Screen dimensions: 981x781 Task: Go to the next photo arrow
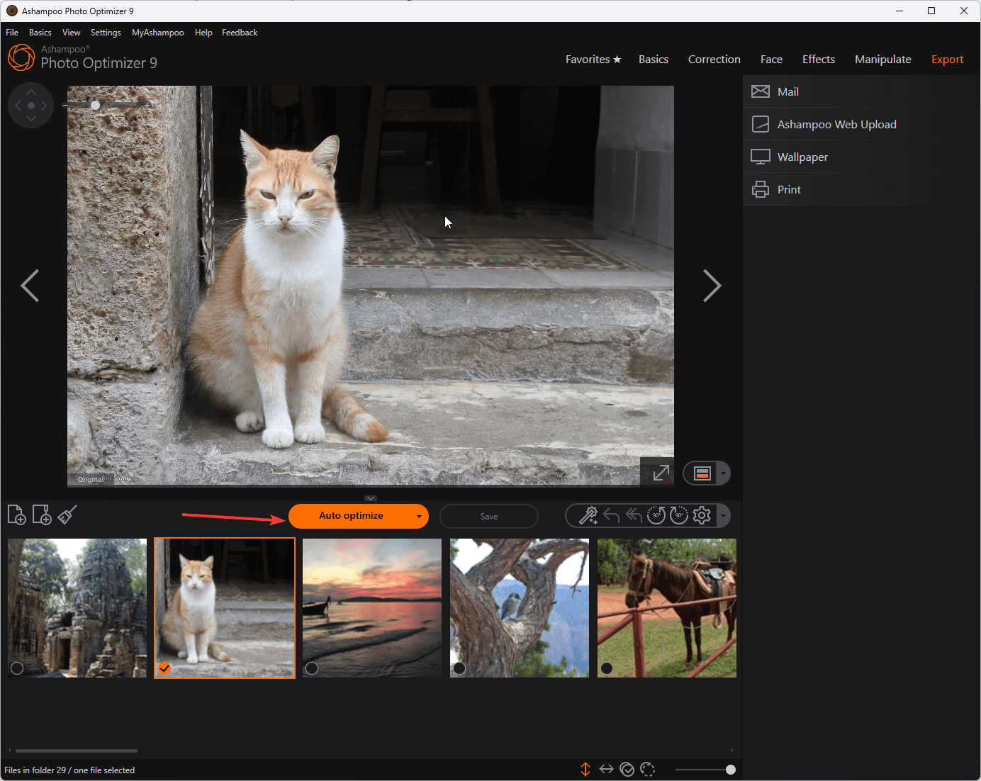(712, 286)
